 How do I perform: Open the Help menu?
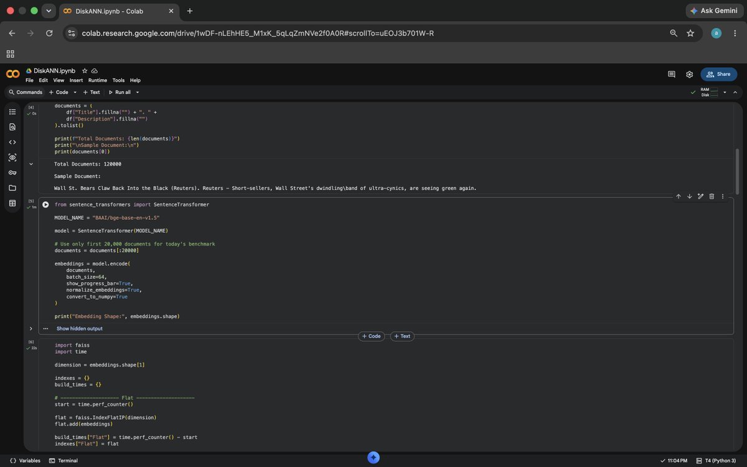135,80
